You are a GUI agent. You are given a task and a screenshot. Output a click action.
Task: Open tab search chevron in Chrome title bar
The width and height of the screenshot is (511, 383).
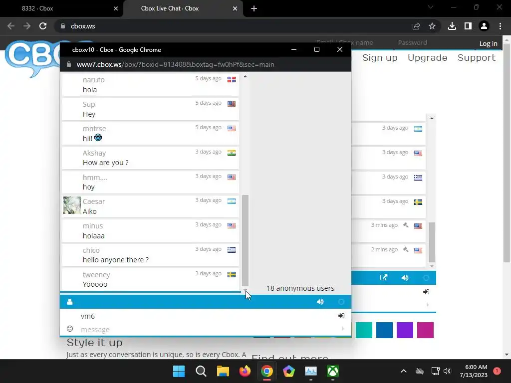(431, 7)
